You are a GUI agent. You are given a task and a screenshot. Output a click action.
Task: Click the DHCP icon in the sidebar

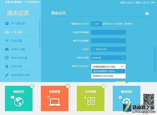tap(7, 58)
